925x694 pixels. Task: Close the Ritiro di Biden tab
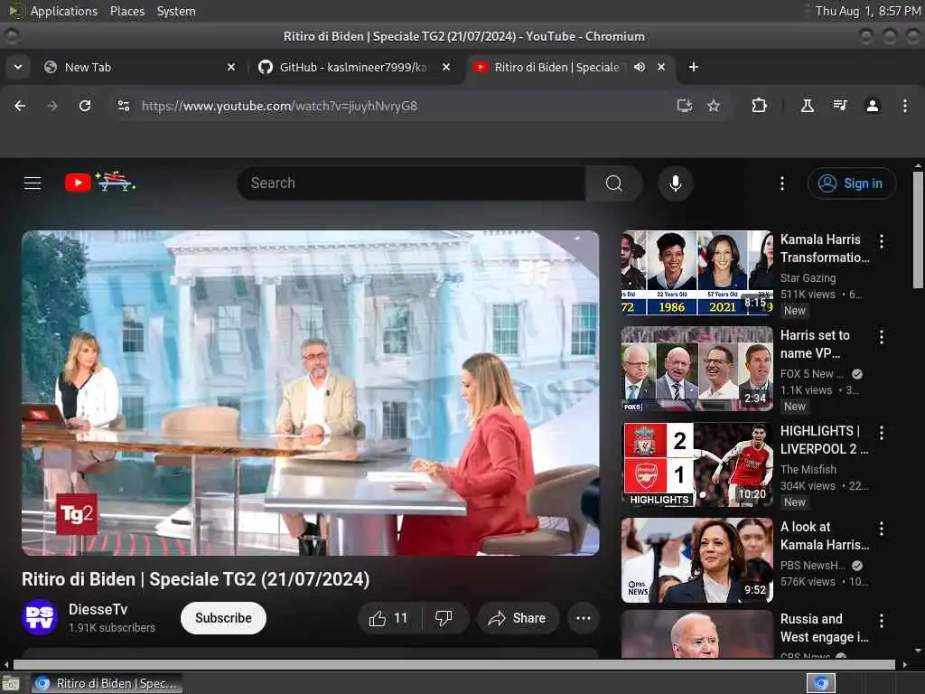coord(661,67)
